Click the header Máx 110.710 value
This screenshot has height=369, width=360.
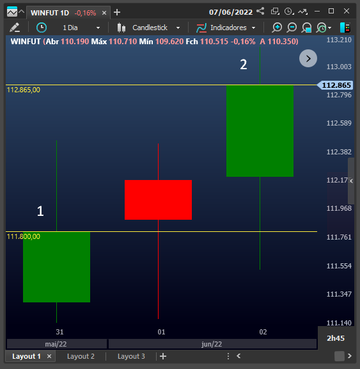(x=114, y=42)
